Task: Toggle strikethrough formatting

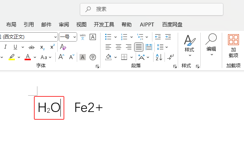Action: tap(32, 47)
